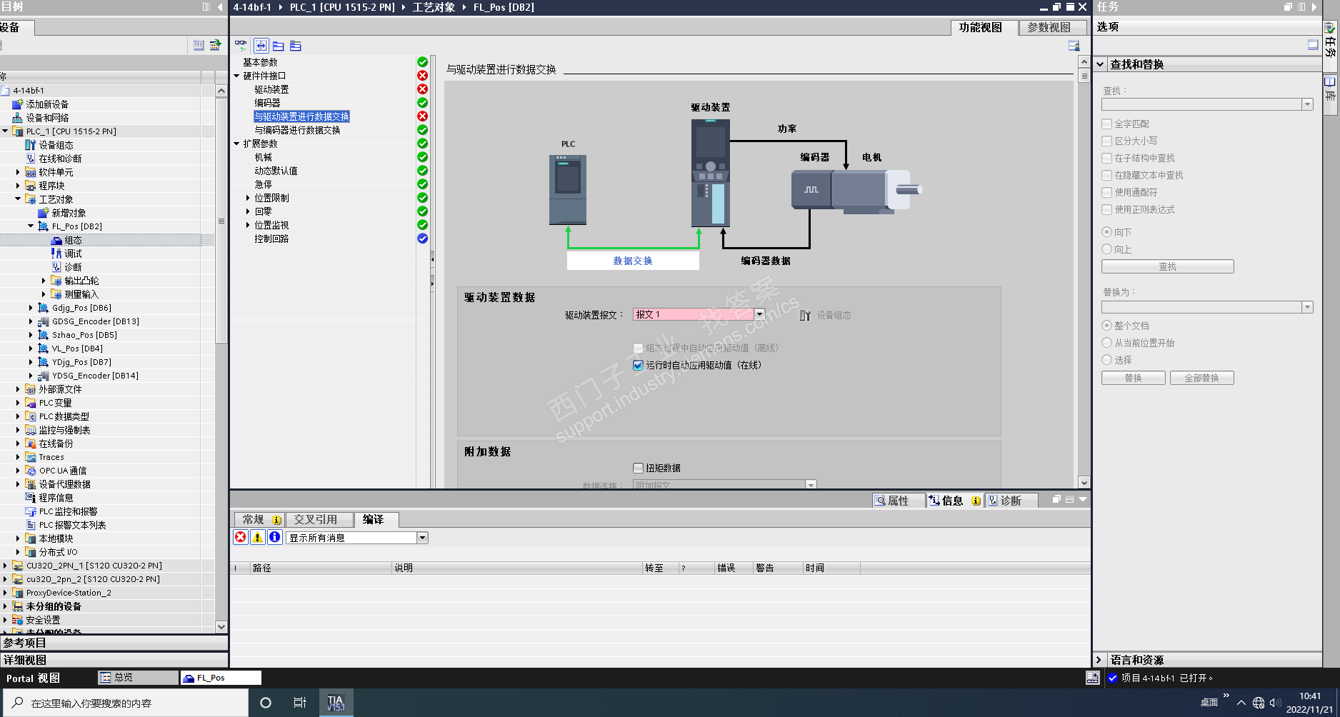
Task: Click the 查找 button
Action: pos(1167,266)
